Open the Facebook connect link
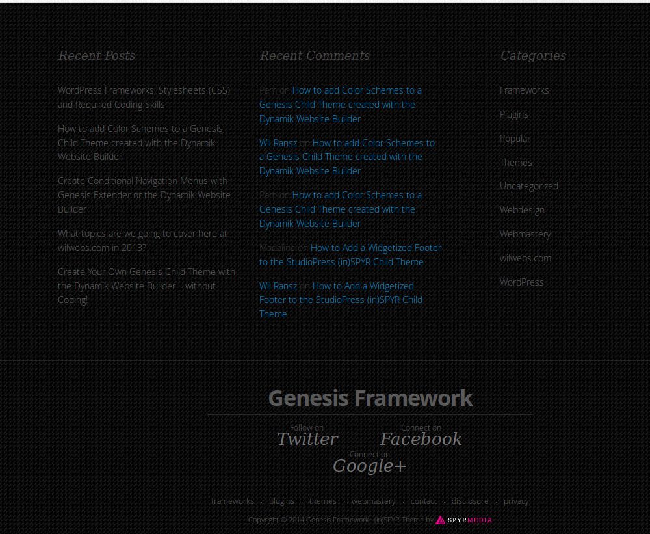 coord(421,439)
